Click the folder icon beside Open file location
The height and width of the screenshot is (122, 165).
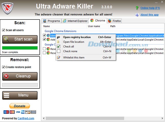59,42
